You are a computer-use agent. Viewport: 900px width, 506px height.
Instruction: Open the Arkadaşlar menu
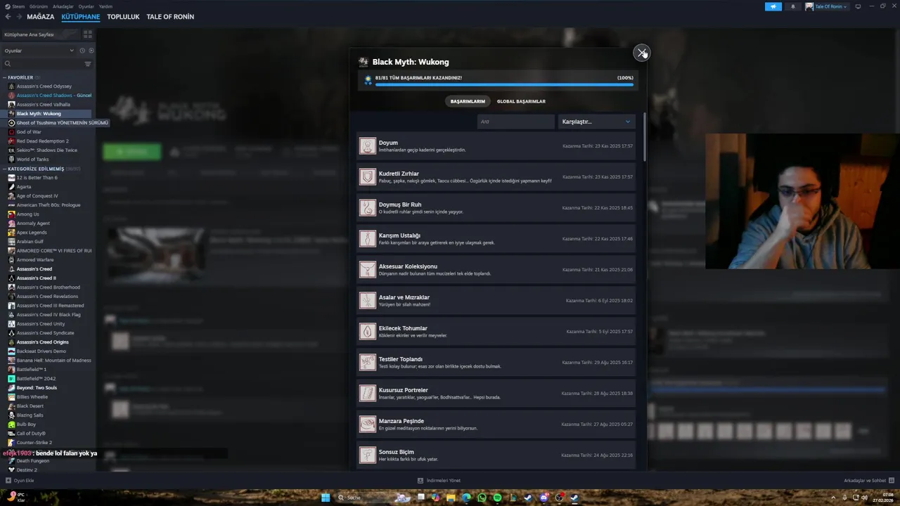point(63,6)
